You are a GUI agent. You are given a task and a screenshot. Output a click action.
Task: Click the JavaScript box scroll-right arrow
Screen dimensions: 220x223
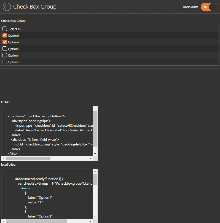pyautogui.click(x=90, y=221)
